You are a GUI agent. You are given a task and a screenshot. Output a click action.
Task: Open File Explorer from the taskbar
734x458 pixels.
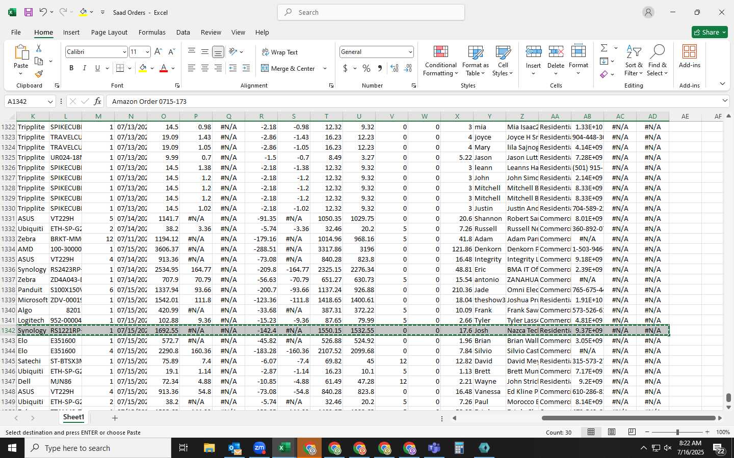click(x=209, y=448)
